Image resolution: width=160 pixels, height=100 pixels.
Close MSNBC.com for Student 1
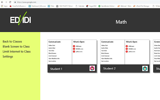pyautogui.click(x=74, y=49)
